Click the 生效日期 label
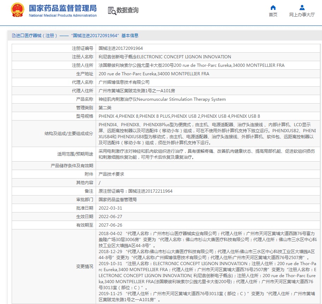 point(85,217)
